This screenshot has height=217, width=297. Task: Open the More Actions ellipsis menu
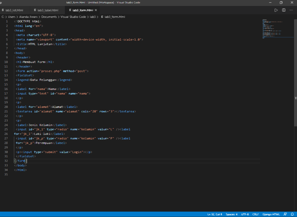pyautogui.click(x=291, y=10)
